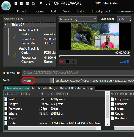Select the Channels audio property icon
Screen dimensions: 134x137
(x=113, y=104)
